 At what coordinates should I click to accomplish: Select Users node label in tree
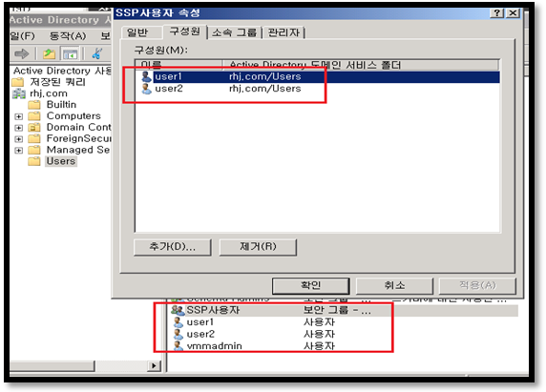click(x=61, y=161)
